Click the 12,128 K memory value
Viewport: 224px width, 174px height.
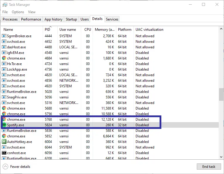pyautogui.click(x=107, y=120)
